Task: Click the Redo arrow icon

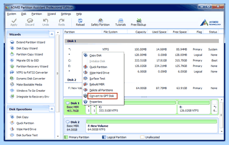Action: tap(61, 21)
